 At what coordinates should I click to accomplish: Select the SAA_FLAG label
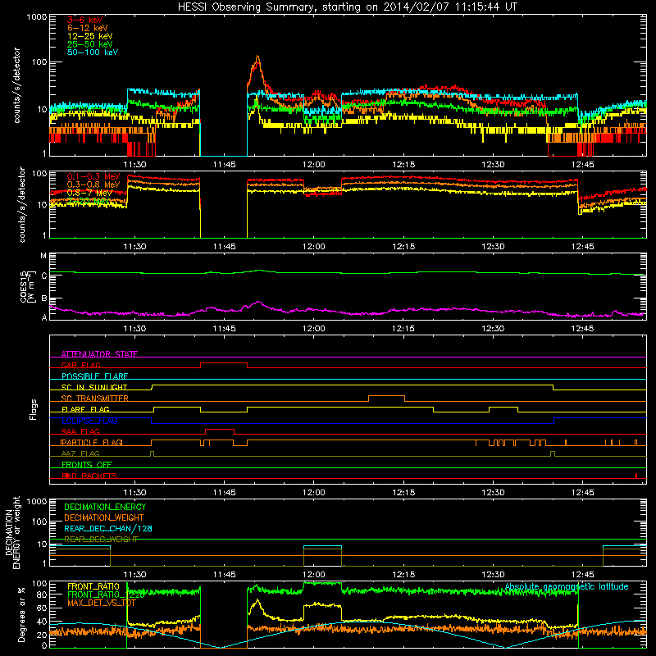(80, 431)
